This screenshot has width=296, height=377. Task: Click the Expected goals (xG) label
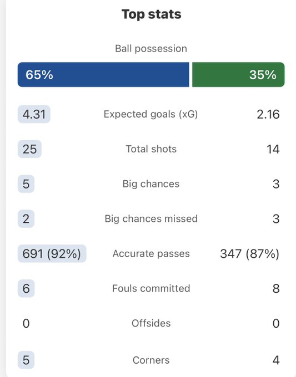[x=150, y=114]
